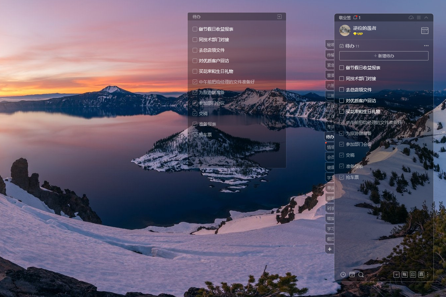446x297 pixels.
Task: Click the 待办 category checklist icon in main panel
Action: [342, 46]
